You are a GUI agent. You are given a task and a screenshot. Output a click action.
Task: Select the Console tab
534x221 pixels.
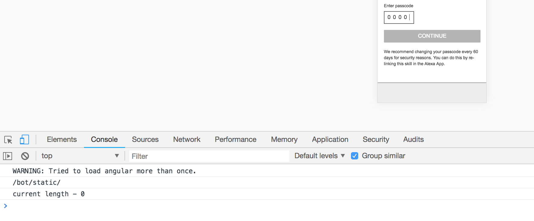click(x=104, y=139)
